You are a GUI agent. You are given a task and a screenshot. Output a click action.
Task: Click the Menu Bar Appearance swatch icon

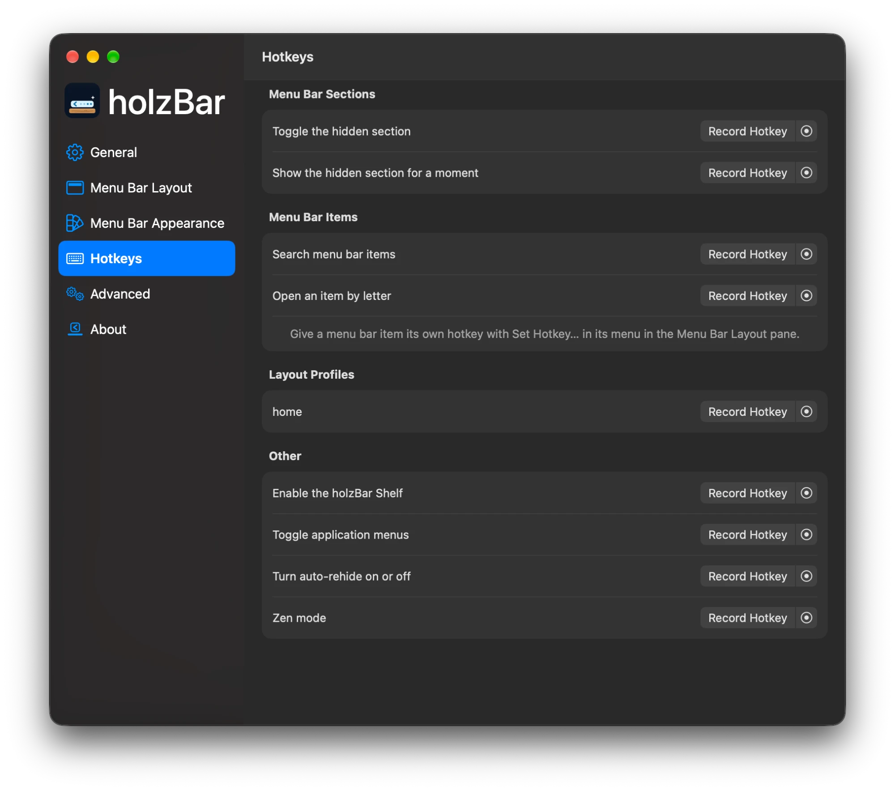tap(75, 223)
